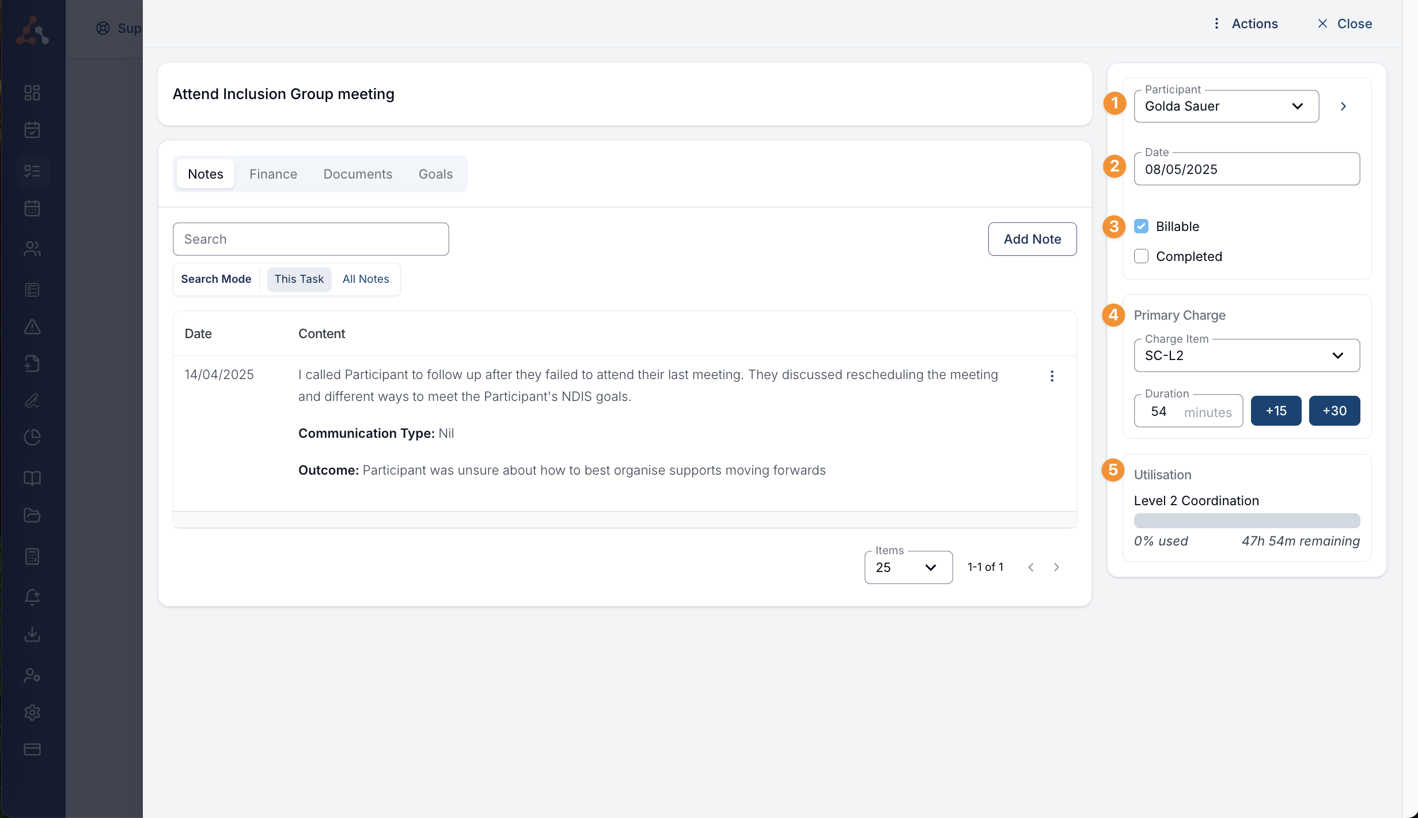Switch to the Notes tab
Image resolution: width=1418 pixels, height=818 pixels.
click(x=206, y=174)
